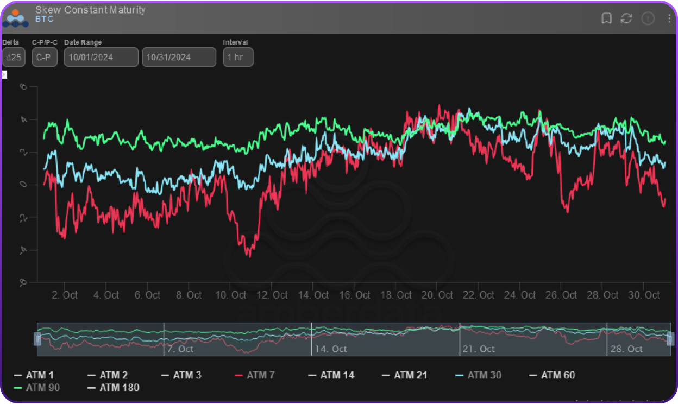Open the info alert icon

(648, 18)
